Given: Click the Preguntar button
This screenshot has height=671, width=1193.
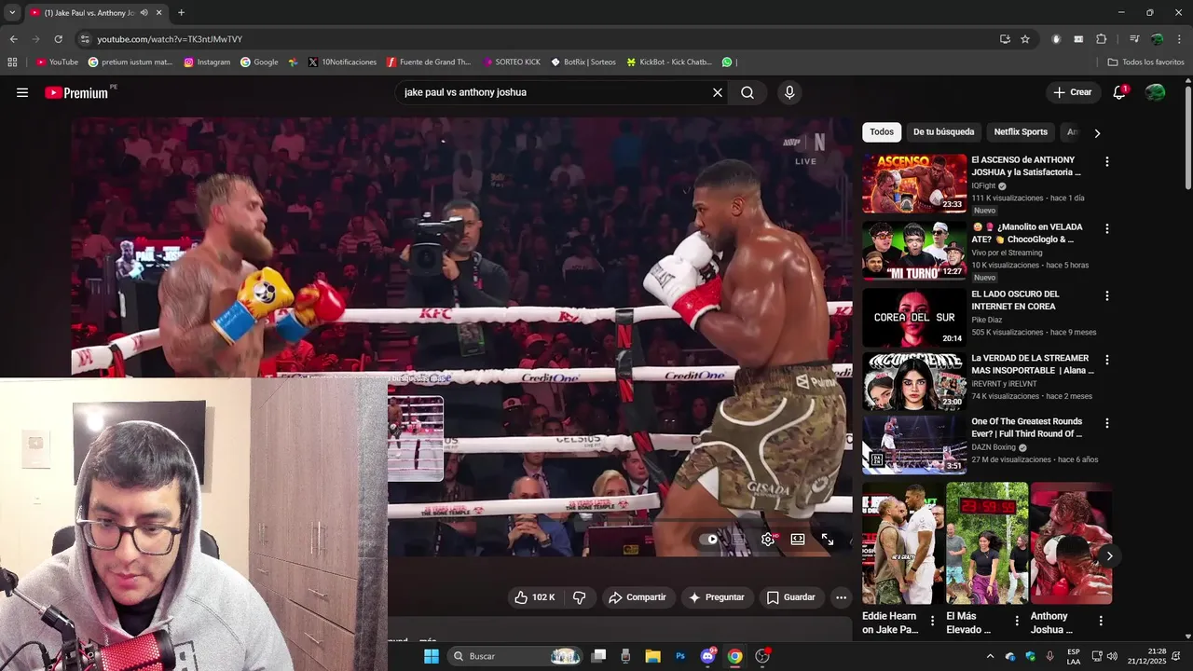Looking at the screenshot, I should click(717, 597).
